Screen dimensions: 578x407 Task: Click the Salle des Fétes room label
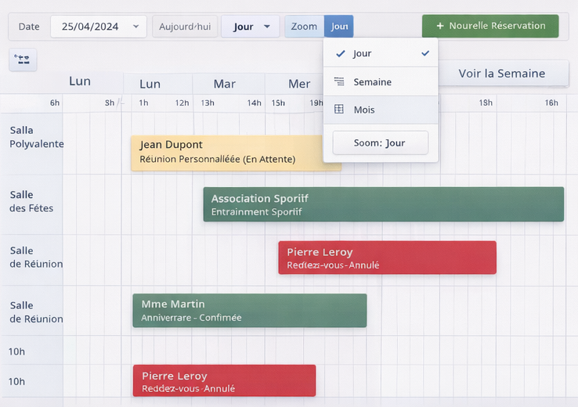[31, 201]
